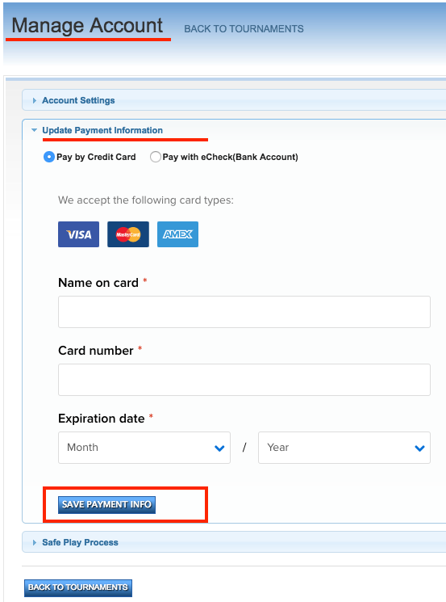Focus the Name on card field
The image size is (446, 602).
pyautogui.click(x=244, y=312)
